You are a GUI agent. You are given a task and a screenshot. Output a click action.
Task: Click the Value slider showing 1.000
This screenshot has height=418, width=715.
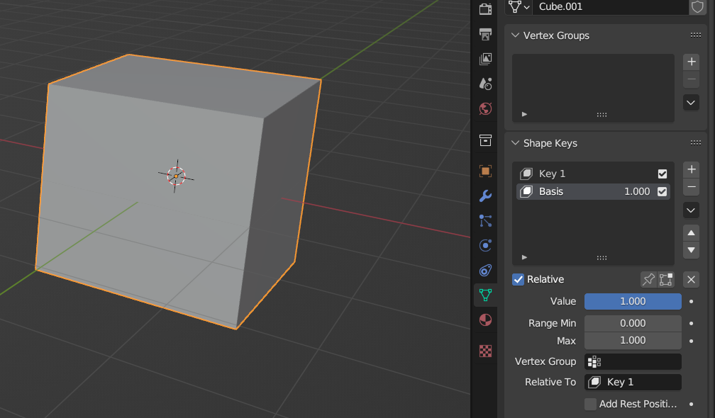(632, 301)
